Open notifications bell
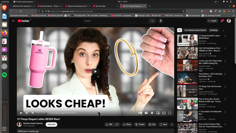 (222, 21)
